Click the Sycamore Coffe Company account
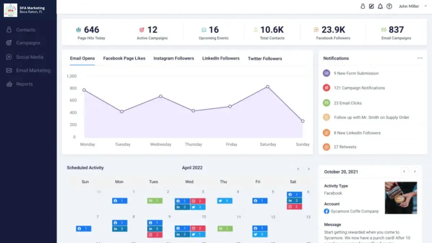 click(351, 211)
